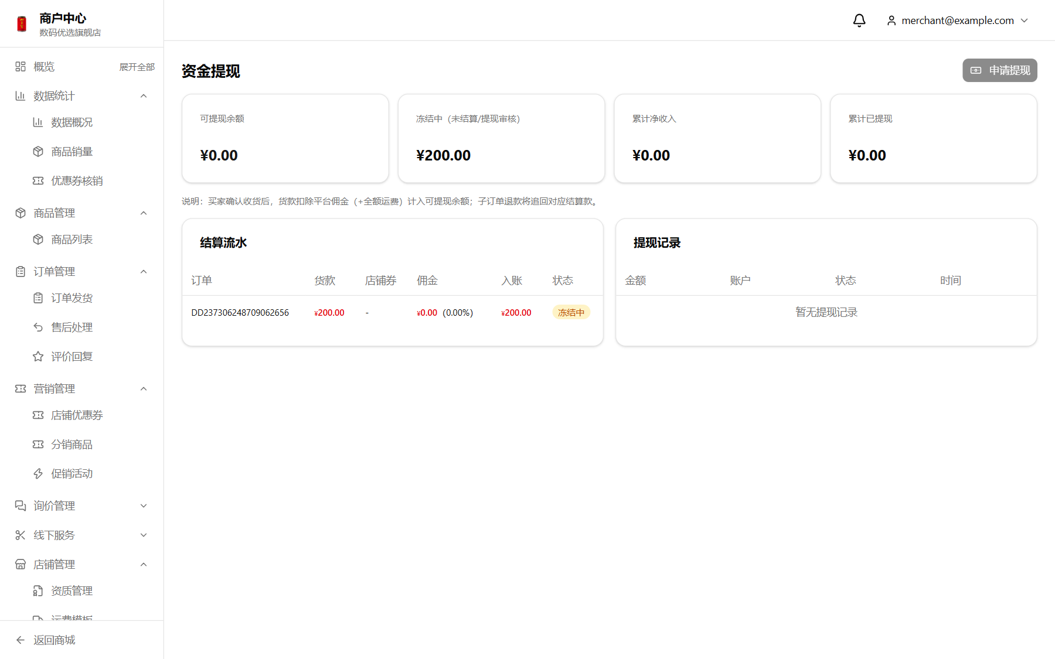Click 展开全部 to expand all menus
The height and width of the screenshot is (659, 1055).
coord(137,67)
